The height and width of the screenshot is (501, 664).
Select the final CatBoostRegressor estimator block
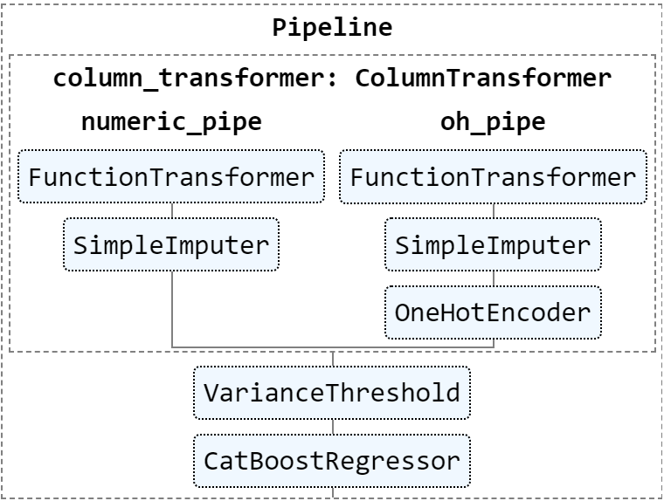click(332, 461)
